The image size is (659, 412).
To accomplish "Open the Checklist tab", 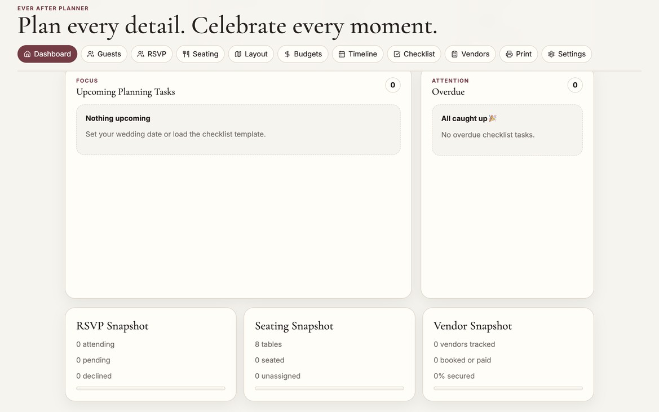I will [414, 54].
